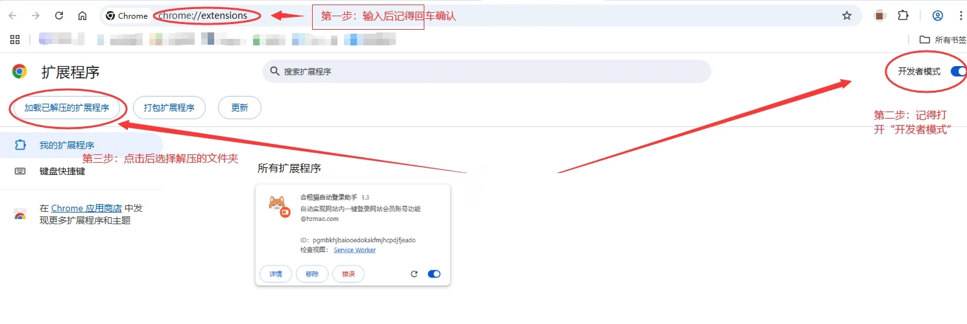Open the Service Worker inspect link
The image size is (967, 324).
tap(354, 250)
